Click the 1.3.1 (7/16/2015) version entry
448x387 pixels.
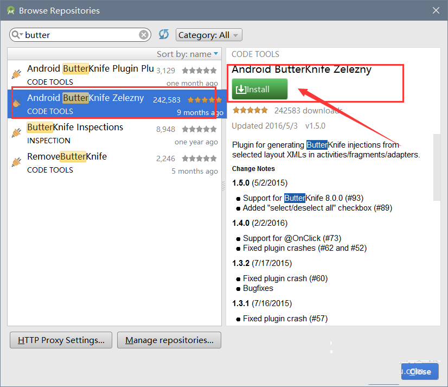(262, 303)
